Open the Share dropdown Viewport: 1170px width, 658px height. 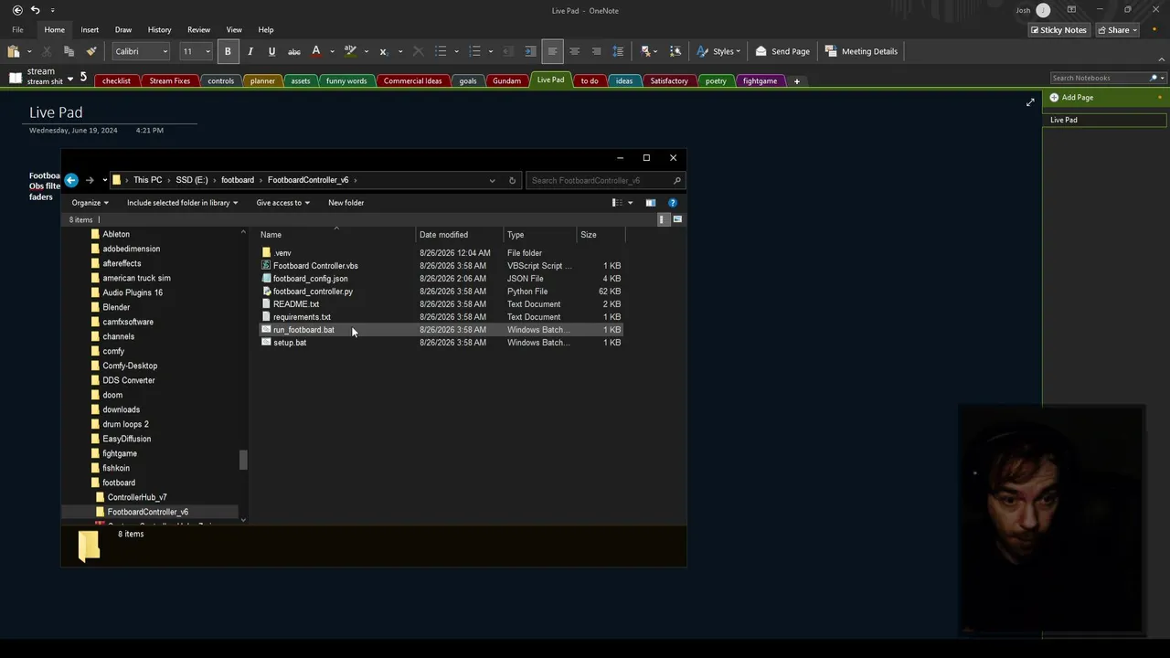[1117, 30]
